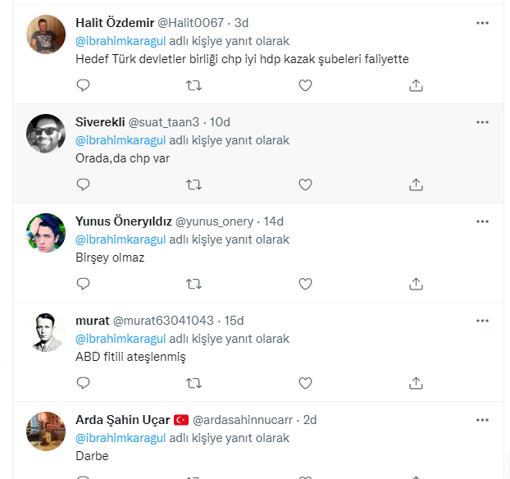Open more options on Halit Özdemir's tweet
Screen dimensions: 510x479
point(482,22)
